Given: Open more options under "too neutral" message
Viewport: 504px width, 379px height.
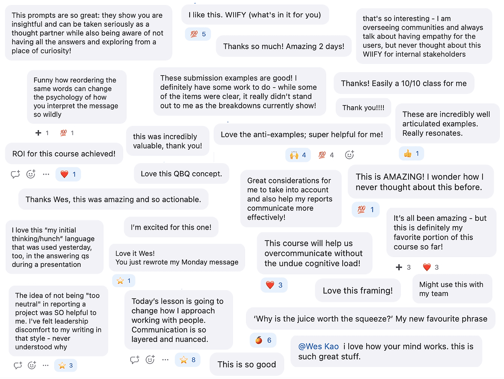Looking at the screenshot, I should pyautogui.click(x=46, y=365).
